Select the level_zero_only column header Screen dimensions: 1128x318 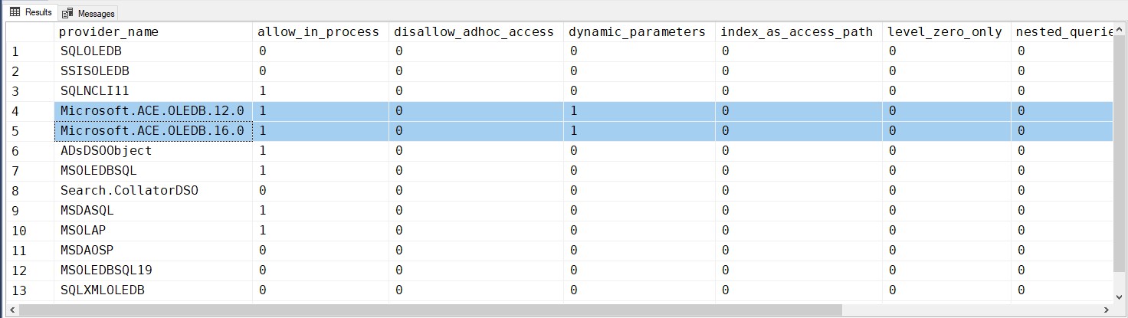[946, 31]
